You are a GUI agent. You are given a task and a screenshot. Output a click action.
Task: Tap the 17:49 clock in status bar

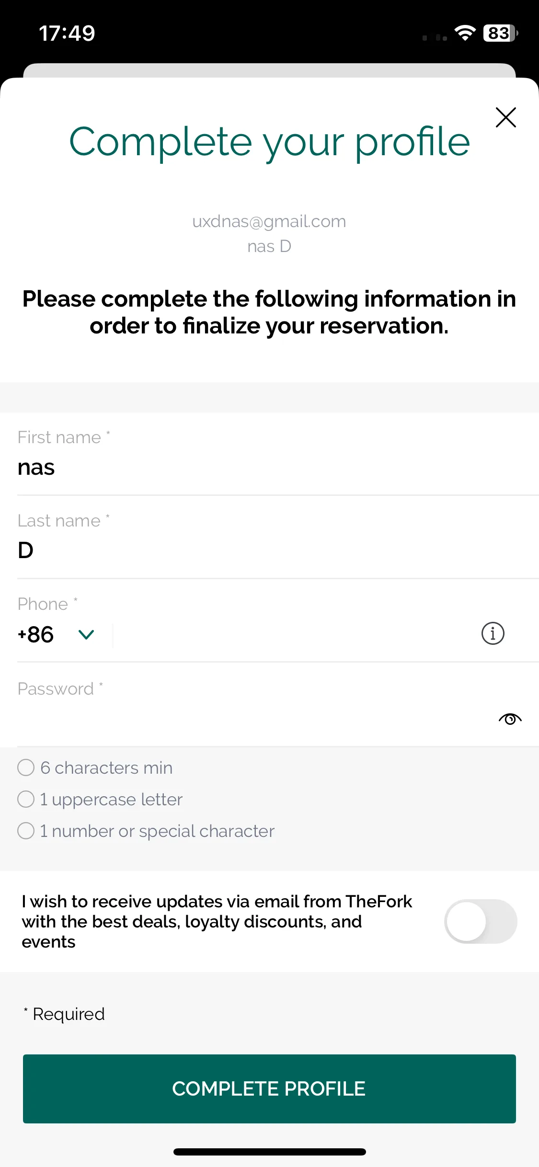67,34
